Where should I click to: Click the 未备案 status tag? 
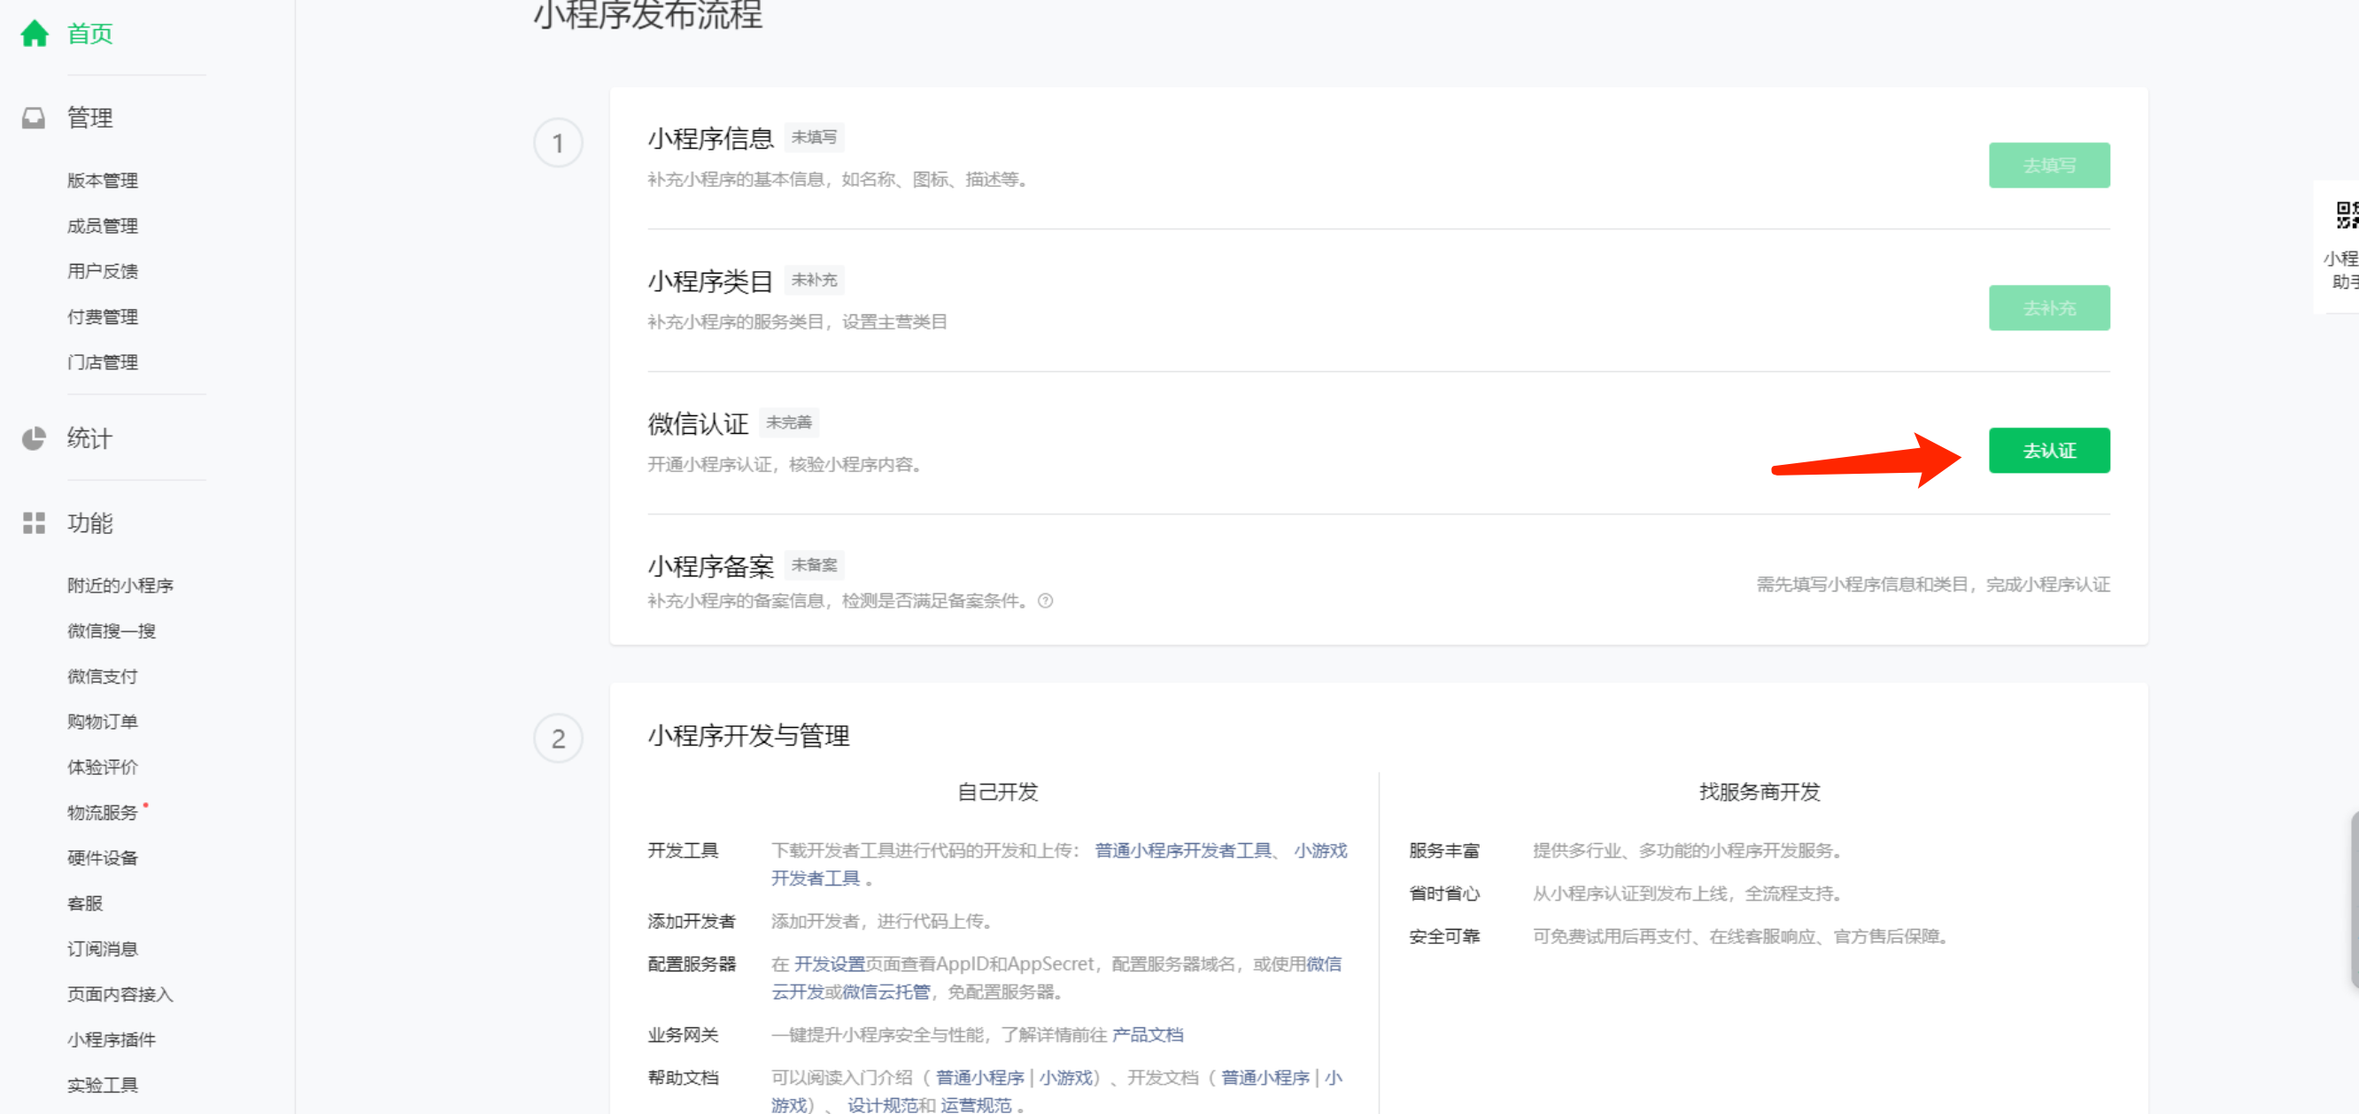pos(814,565)
